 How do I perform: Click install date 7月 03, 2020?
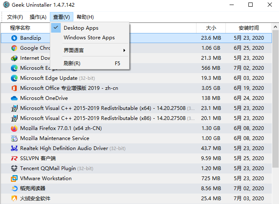[x=249, y=199]
